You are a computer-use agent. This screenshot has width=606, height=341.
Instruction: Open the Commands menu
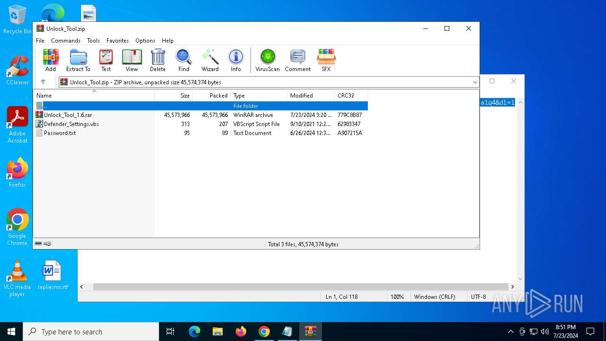66,41
